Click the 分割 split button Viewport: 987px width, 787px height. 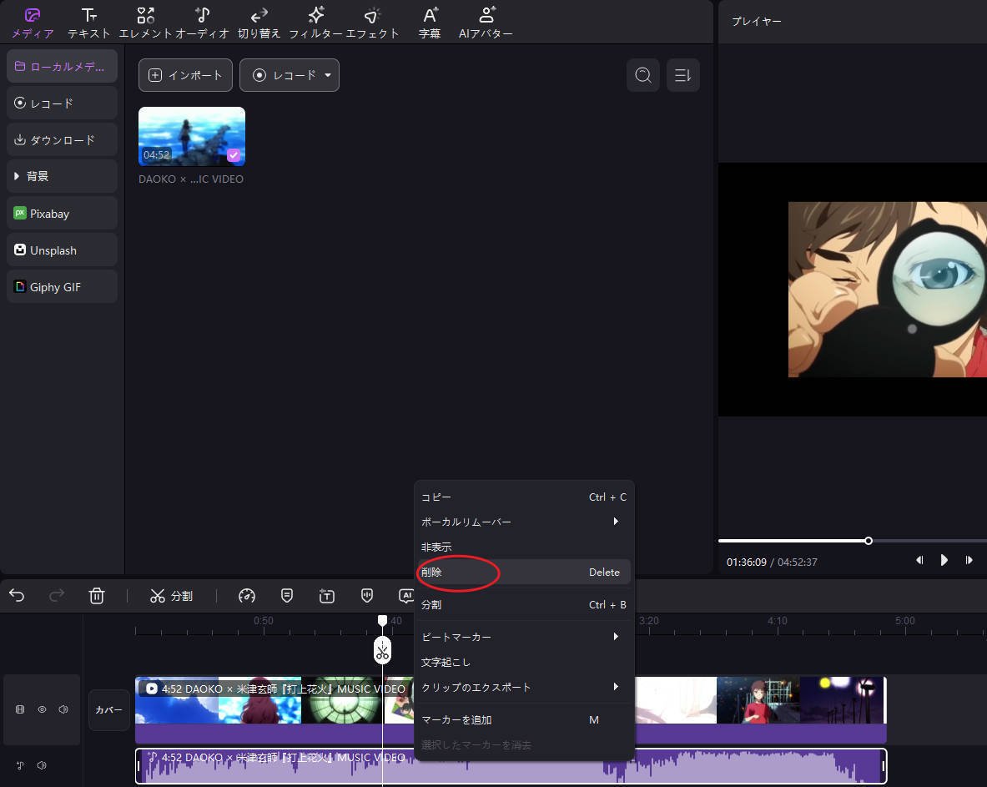(171, 596)
